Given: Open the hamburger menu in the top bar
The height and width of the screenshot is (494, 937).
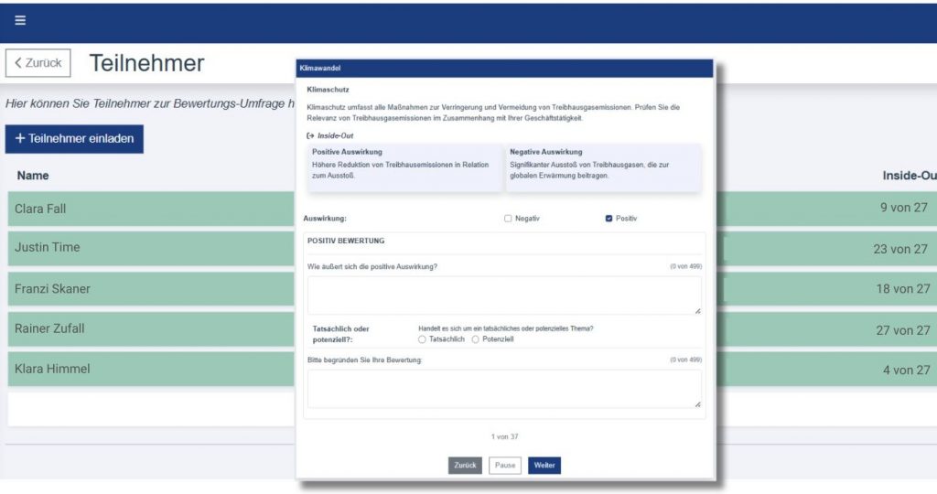Looking at the screenshot, I should (20, 21).
